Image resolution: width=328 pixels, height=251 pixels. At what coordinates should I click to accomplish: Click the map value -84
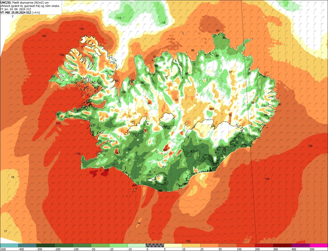[265, 115]
